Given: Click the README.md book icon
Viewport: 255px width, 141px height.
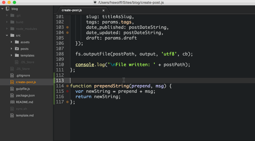Looking at the screenshot, I should [12, 102].
